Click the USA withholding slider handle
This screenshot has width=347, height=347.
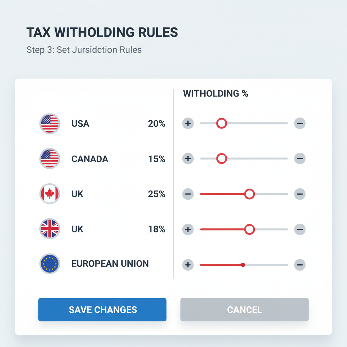[222, 123]
